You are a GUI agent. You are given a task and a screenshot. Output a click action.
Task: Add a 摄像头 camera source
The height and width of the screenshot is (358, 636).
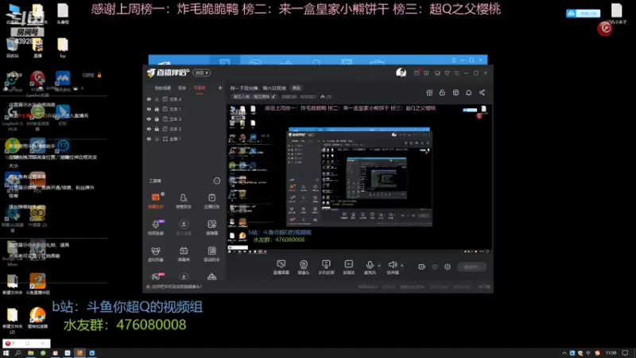pos(304,267)
